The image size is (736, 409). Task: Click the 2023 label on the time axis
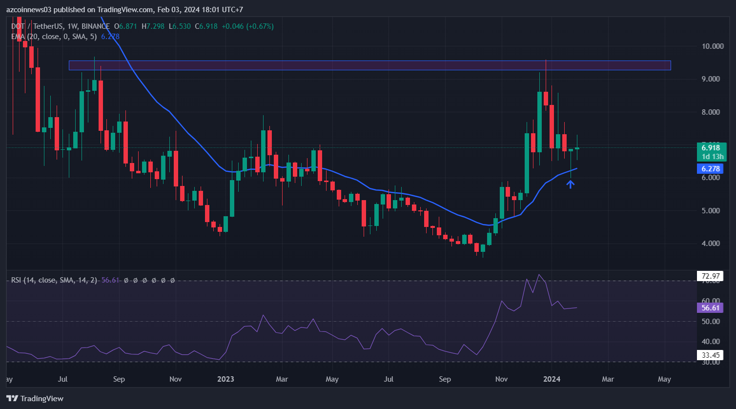[x=225, y=379]
